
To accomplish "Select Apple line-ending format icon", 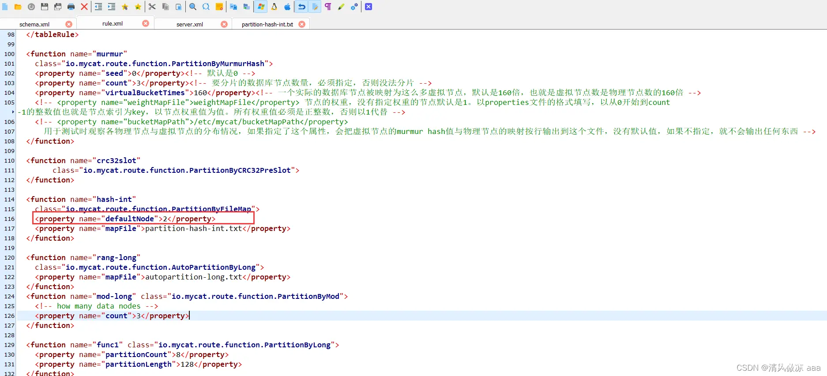I will pyautogui.click(x=287, y=7).
